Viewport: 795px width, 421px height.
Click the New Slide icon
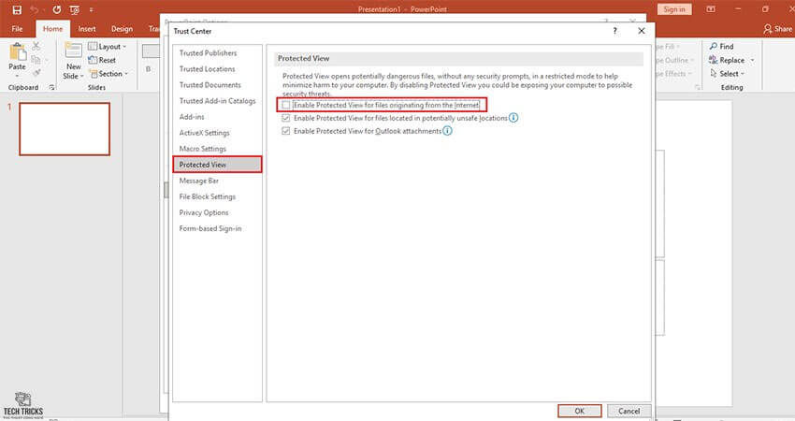click(x=74, y=51)
